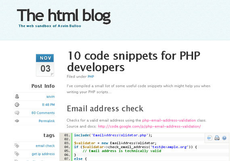Click the else statement on line 07
This screenshot has width=230, height=161.
tap(80, 159)
